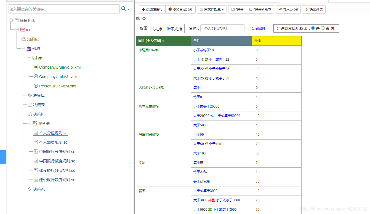Click the 建设银行额度规则.sc file icon
The image size is (370, 214).
pyautogui.click(x=36, y=180)
